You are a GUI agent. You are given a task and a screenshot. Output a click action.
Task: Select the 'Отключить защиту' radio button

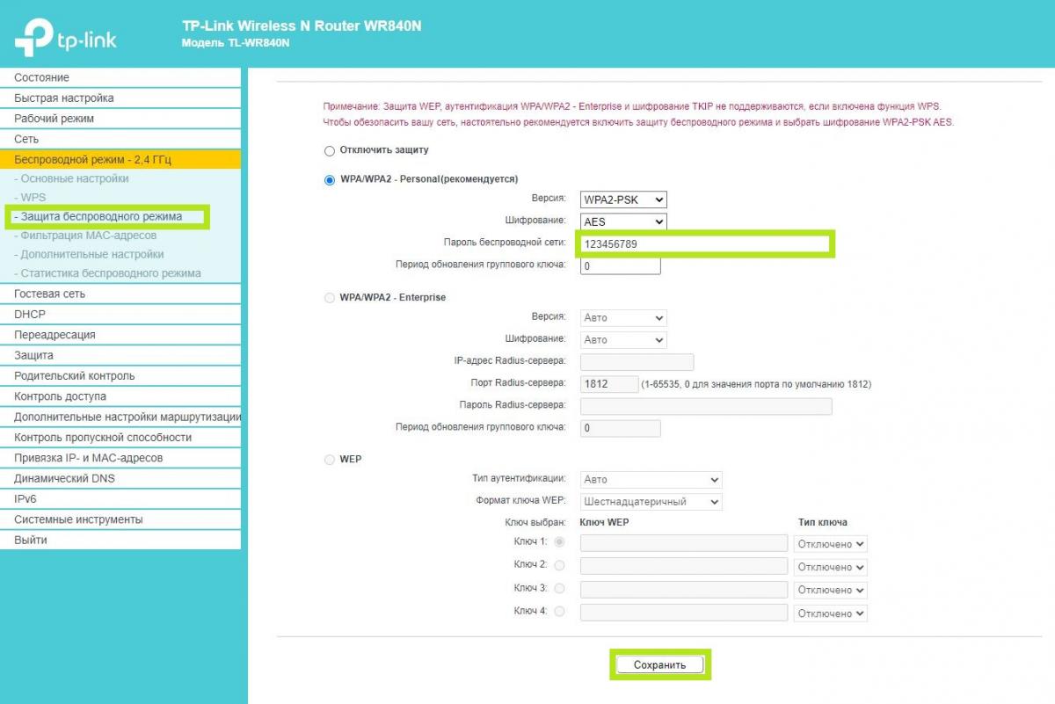click(330, 150)
